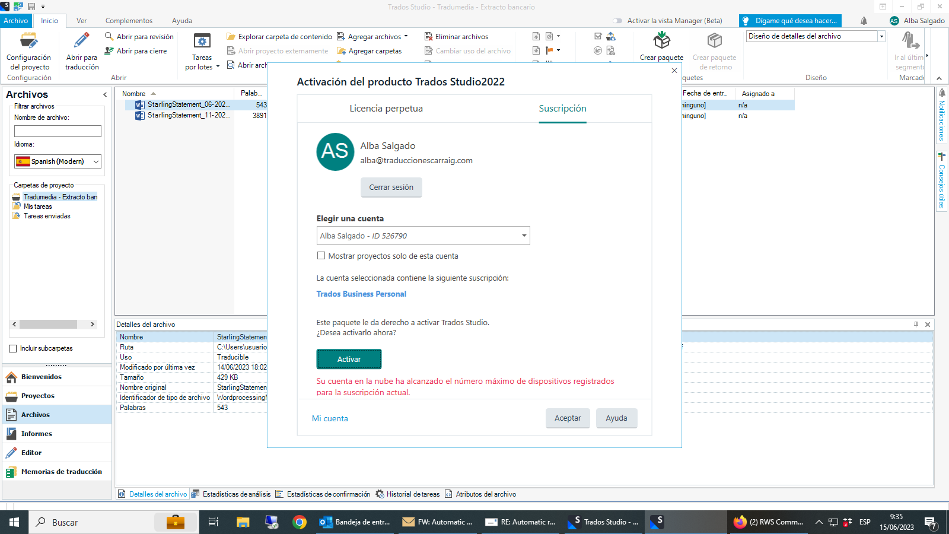Open the Informes view
Screen dimensions: 949x534
(37, 433)
